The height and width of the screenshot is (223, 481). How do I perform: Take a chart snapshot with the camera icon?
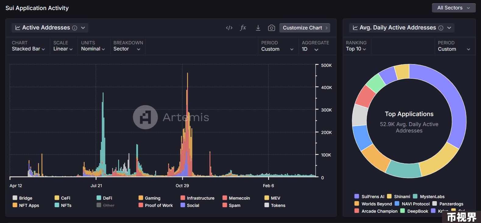click(x=271, y=28)
